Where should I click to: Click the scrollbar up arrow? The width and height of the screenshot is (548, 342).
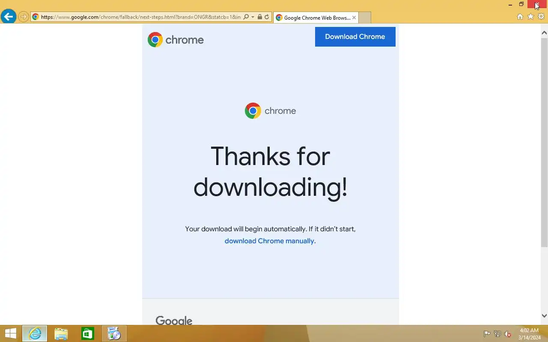click(x=545, y=33)
